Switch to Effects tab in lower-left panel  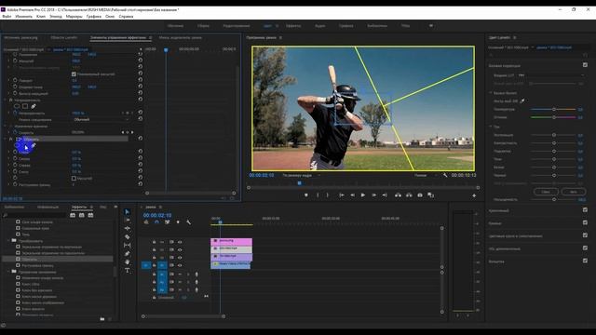click(79, 207)
